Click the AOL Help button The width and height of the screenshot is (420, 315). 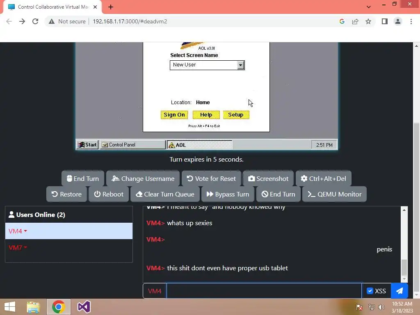[x=206, y=115]
